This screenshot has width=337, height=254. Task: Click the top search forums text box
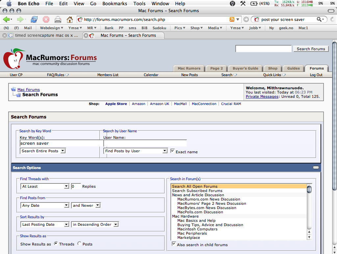coord(263,49)
